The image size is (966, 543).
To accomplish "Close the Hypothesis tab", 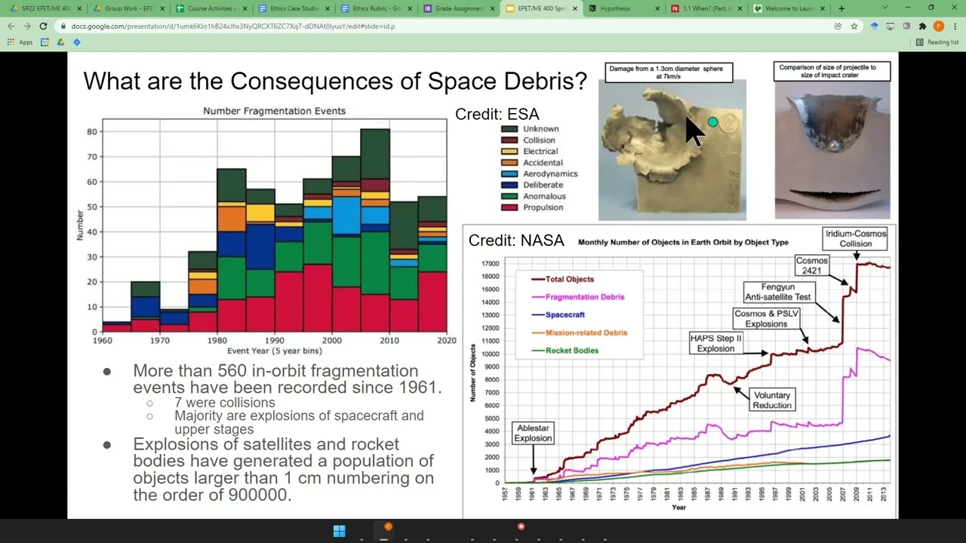I will [657, 8].
